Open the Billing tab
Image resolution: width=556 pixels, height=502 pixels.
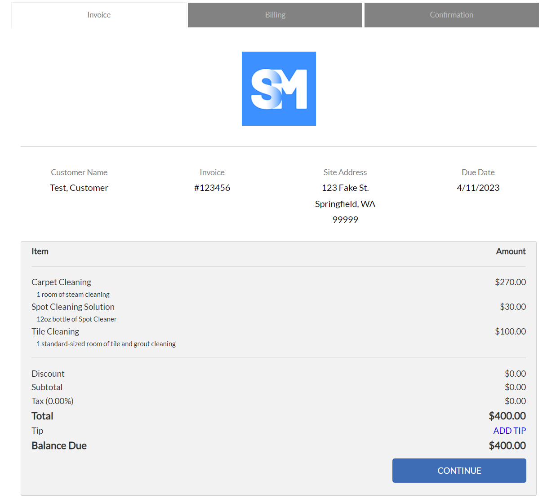tap(275, 15)
